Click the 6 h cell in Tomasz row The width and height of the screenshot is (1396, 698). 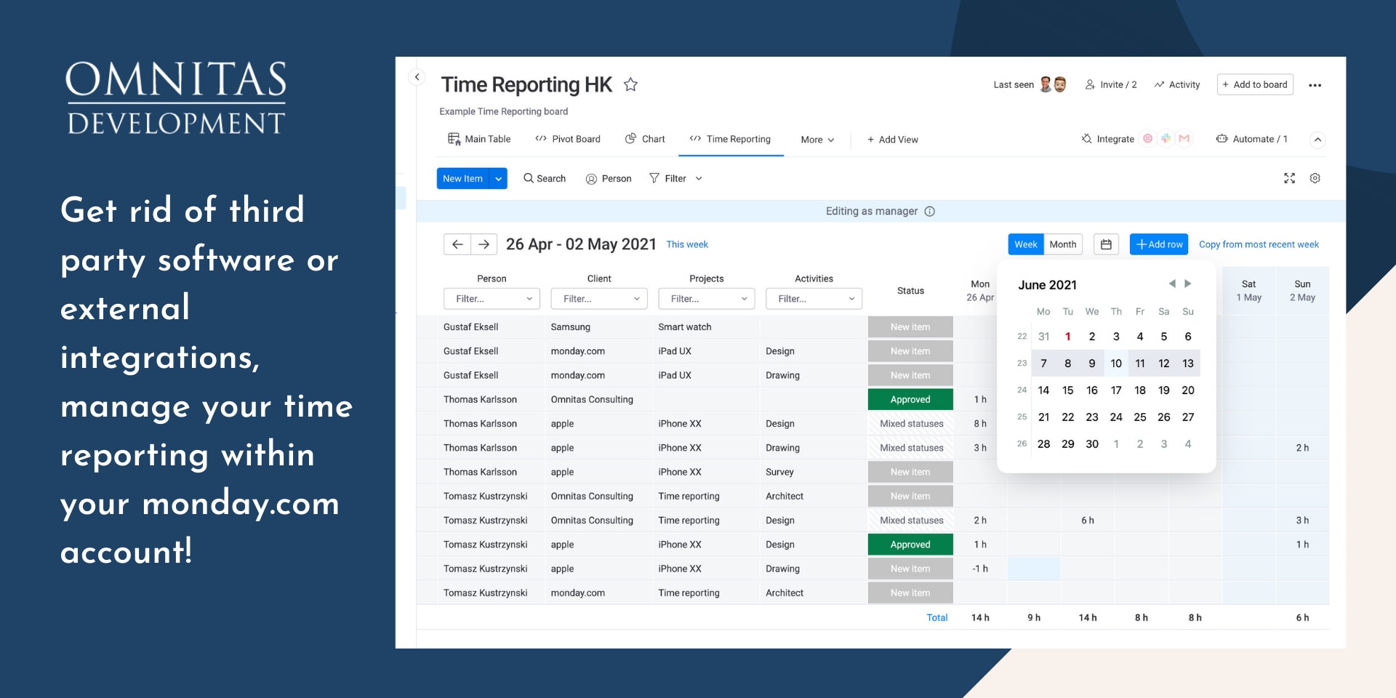click(x=1088, y=521)
